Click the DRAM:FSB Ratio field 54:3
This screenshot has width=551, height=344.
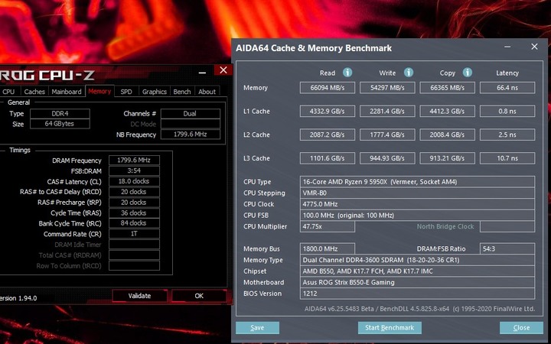[507, 248]
